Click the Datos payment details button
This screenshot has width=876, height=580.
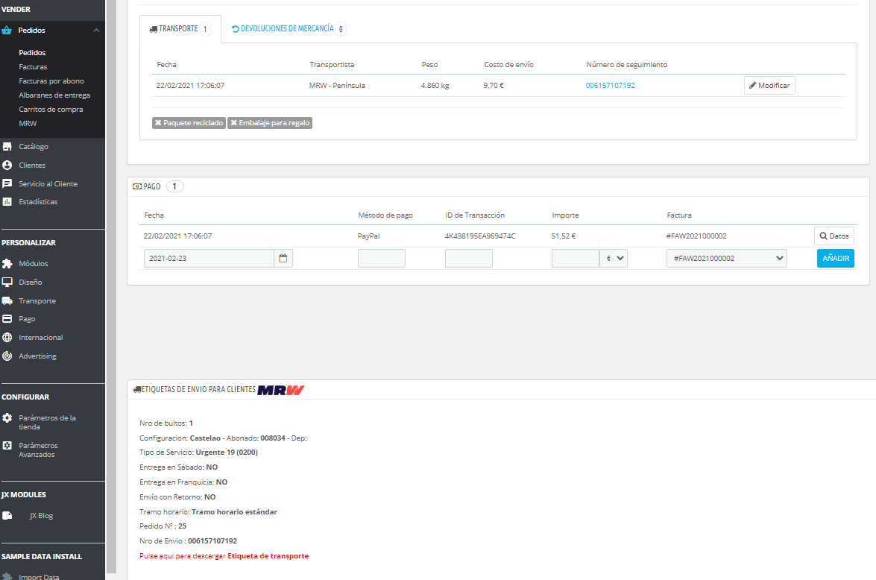tap(834, 236)
